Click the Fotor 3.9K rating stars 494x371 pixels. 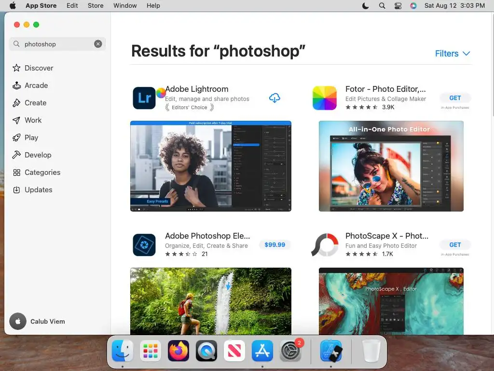(361, 107)
